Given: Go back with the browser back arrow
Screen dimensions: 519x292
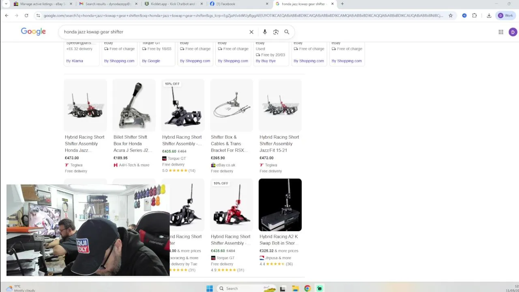Looking at the screenshot, I should tap(6, 15).
